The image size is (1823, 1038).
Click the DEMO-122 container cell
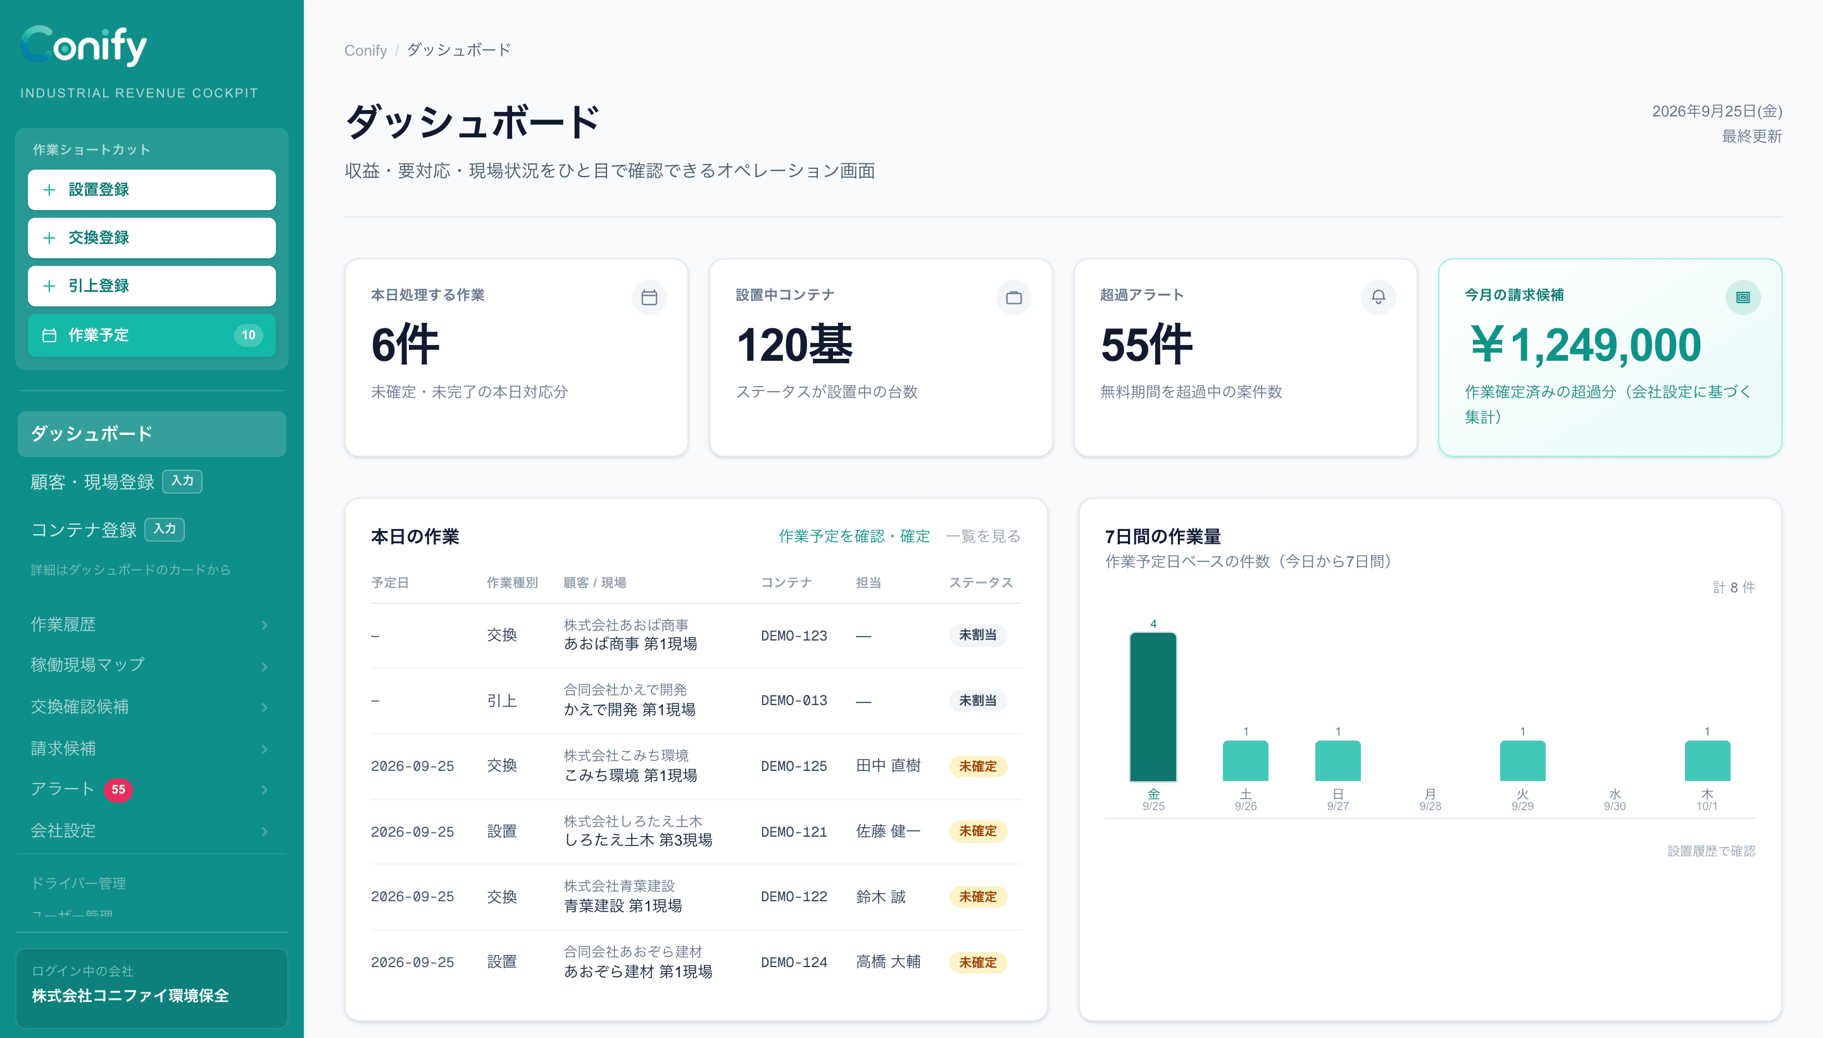click(x=794, y=897)
